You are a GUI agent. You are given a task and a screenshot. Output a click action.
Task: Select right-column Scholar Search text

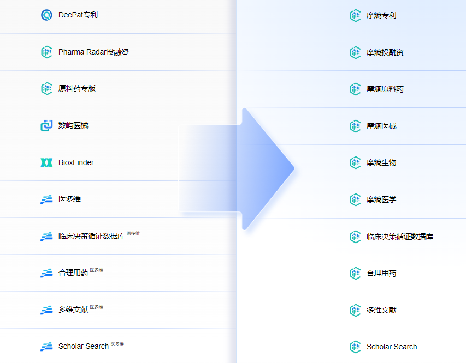click(x=392, y=347)
